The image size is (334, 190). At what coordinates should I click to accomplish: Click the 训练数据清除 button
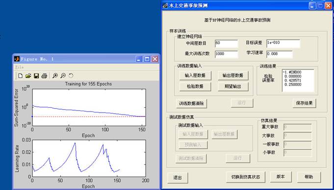tap(191, 104)
